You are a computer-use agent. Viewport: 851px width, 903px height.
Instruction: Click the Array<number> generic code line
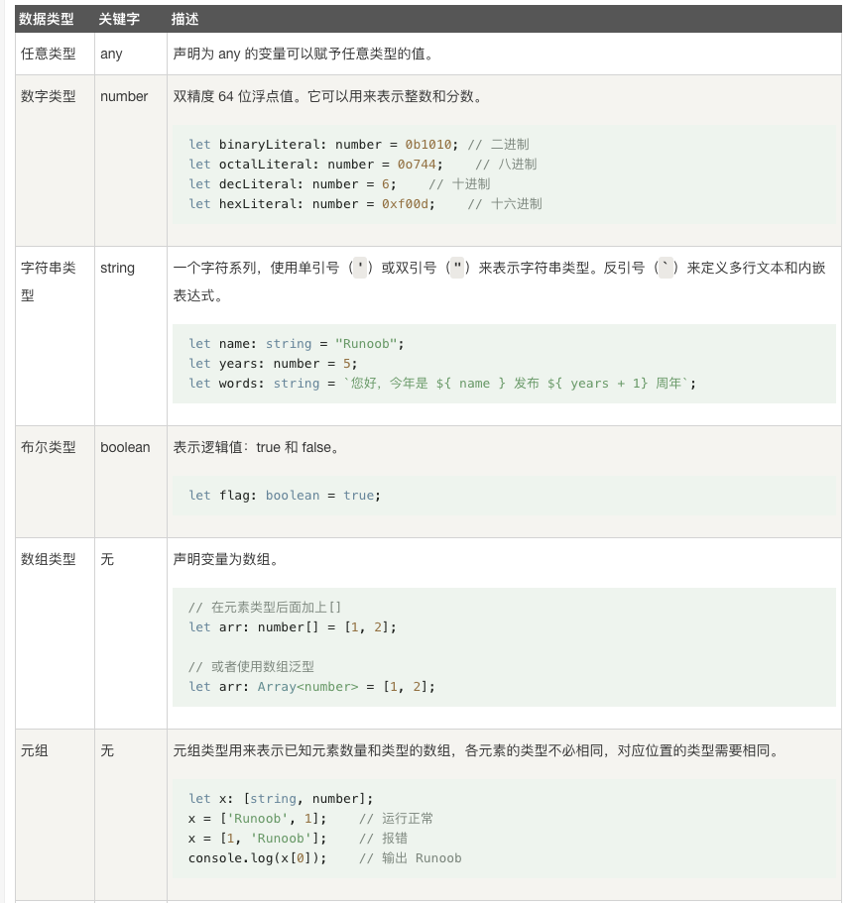(311, 686)
